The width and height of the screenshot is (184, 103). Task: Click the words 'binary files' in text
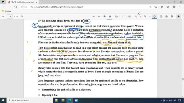[x=124, y=43]
